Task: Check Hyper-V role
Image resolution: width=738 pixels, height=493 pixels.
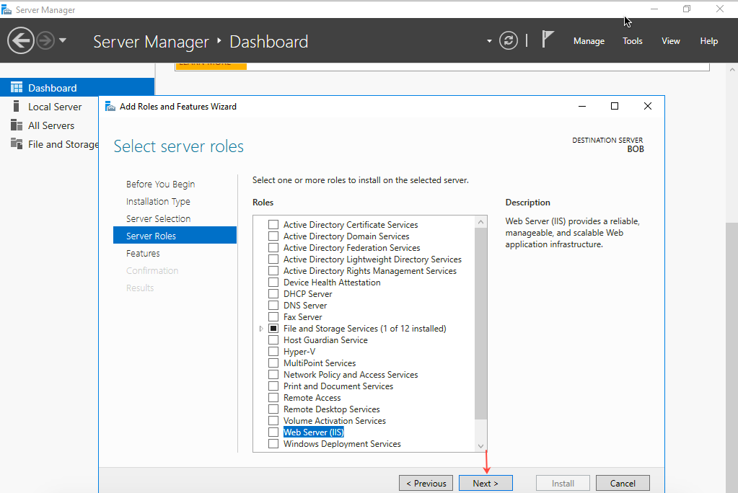Action: click(273, 352)
